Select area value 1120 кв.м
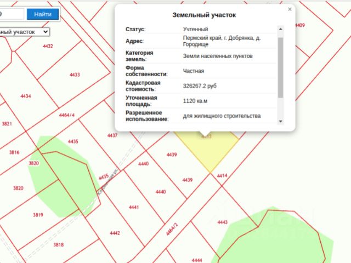 195,101
